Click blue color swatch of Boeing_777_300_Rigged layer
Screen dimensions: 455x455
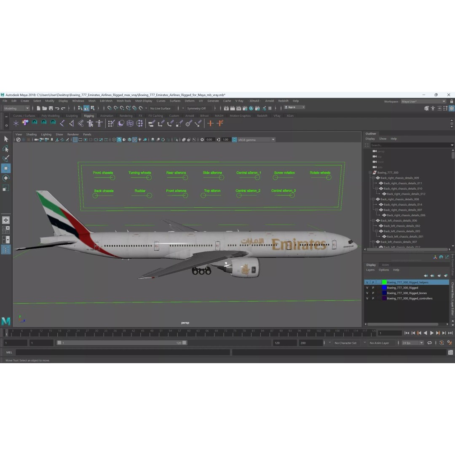point(384,288)
